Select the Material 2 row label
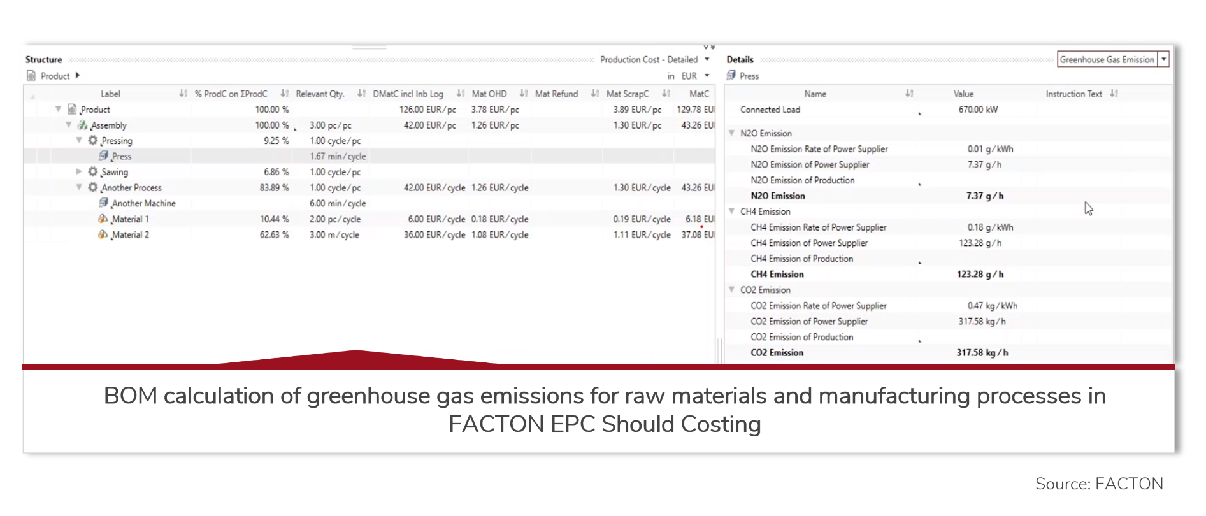The width and height of the screenshot is (1206, 516). (130, 235)
